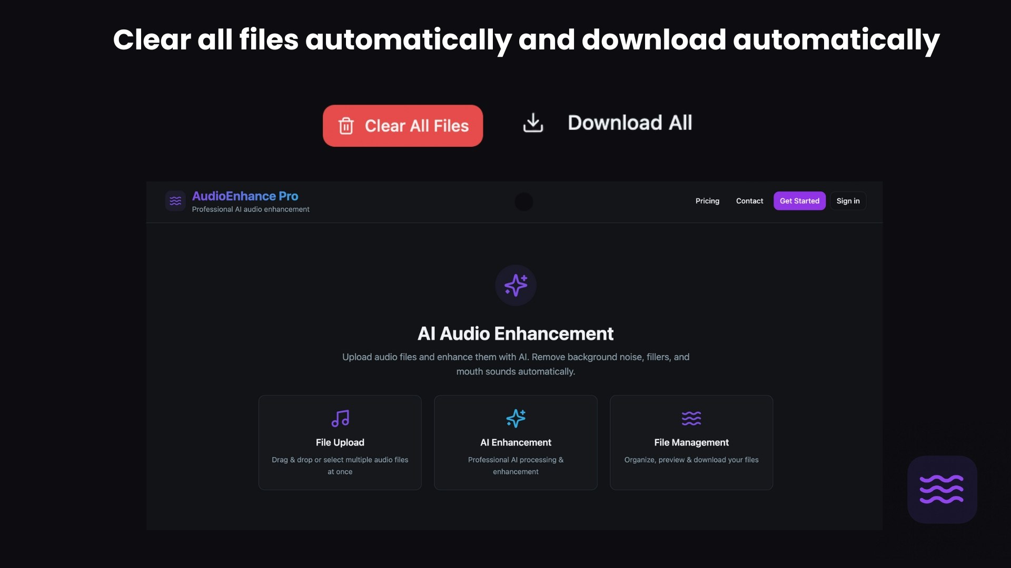The image size is (1011, 568).
Task: Click the dark circle in header center
Action: 523,201
